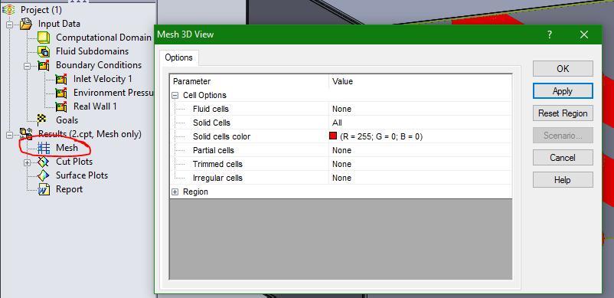
Task: Click the red Solid cells color swatch
Action: pyautogui.click(x=333, y=136)
